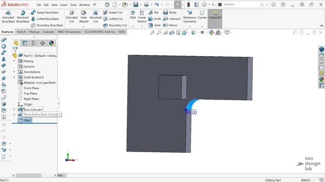Click the Home icon in title bar

tap(107, 5)
